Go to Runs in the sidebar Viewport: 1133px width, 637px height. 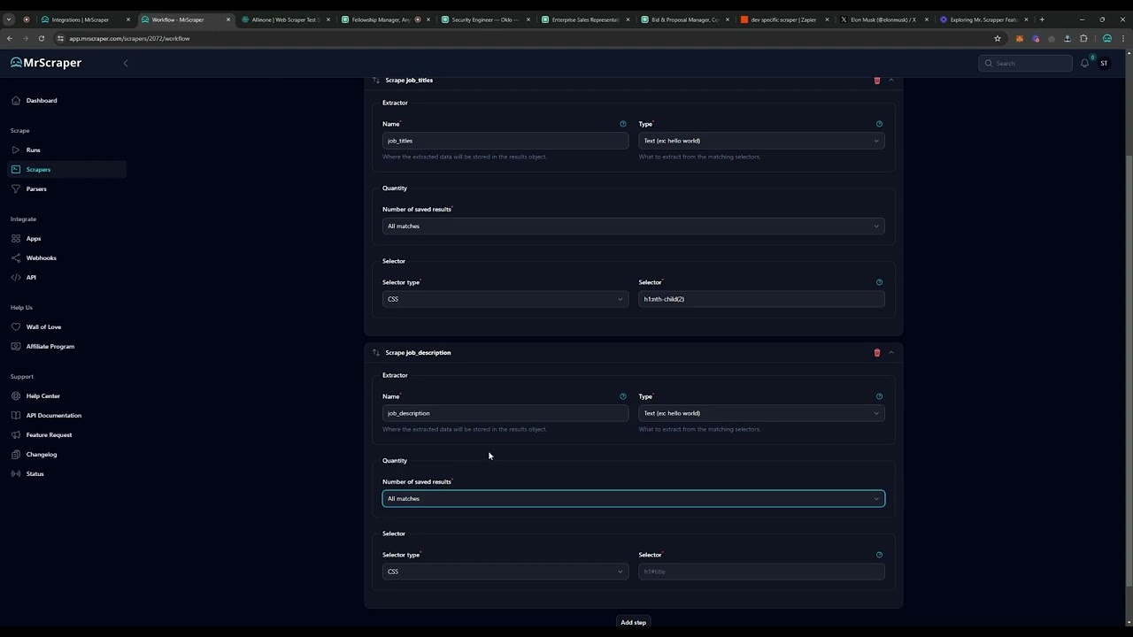[33, 150]
